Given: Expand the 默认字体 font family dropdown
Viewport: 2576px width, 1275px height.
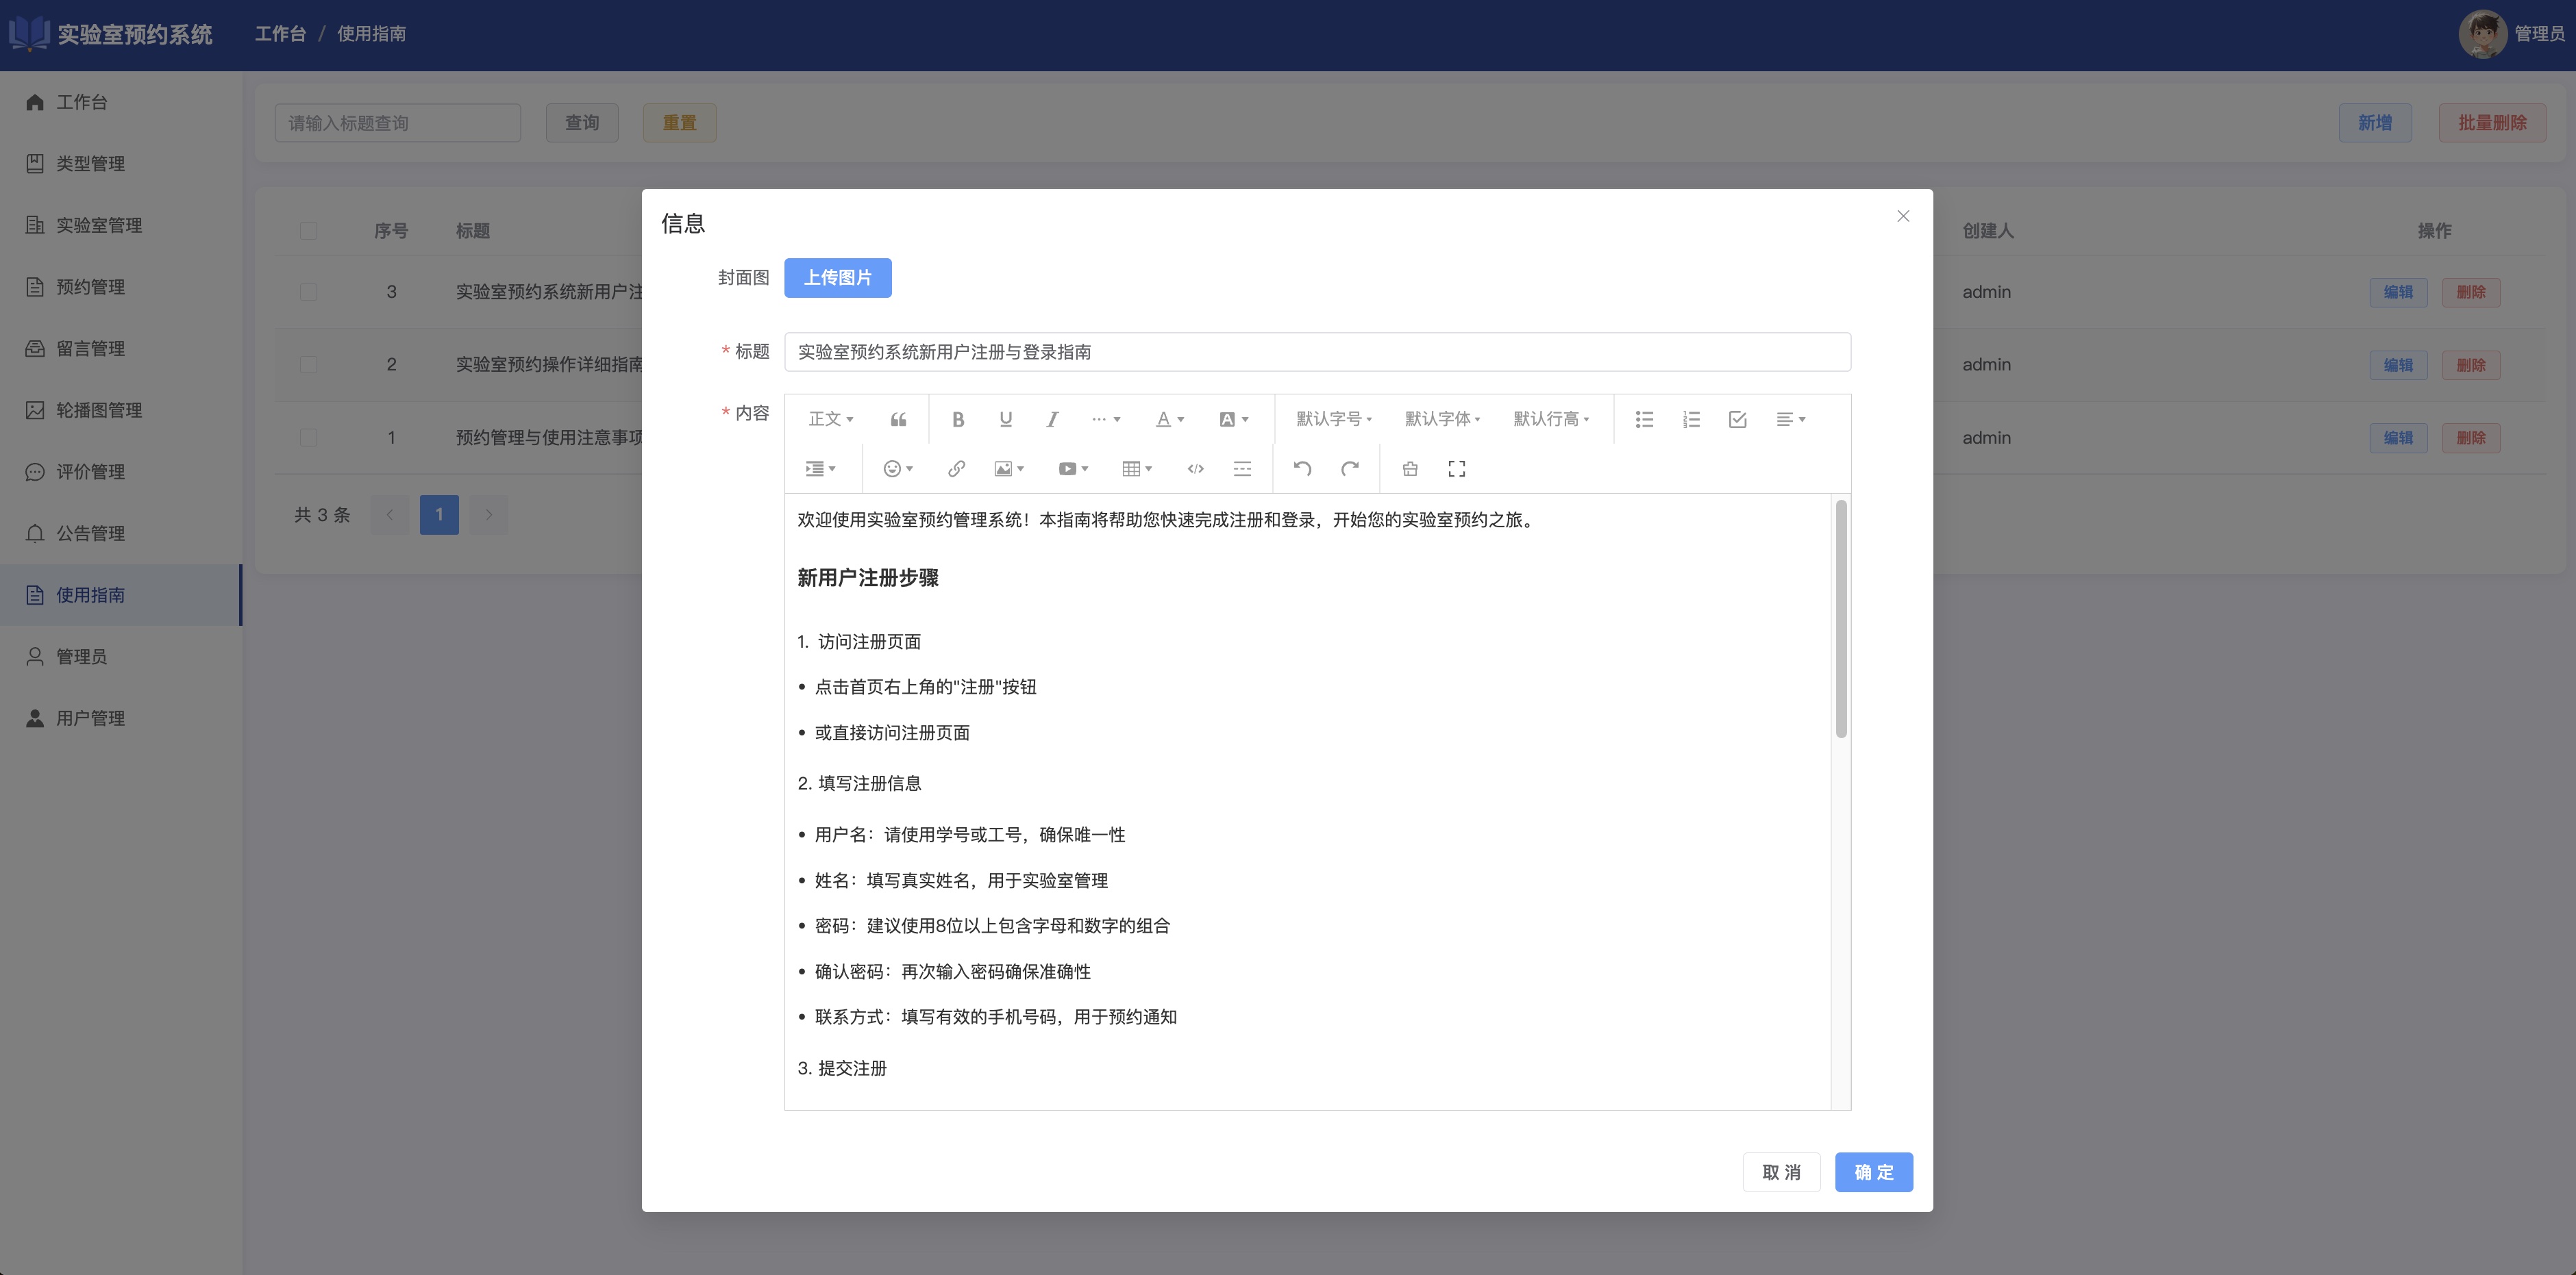Looking at the screenshot, I should [1442, 420].
